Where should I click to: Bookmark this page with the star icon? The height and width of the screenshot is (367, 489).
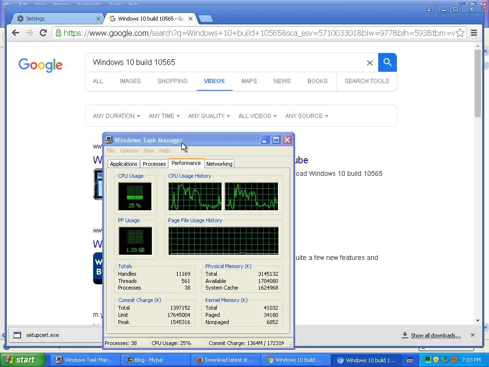tap(460, 33)
